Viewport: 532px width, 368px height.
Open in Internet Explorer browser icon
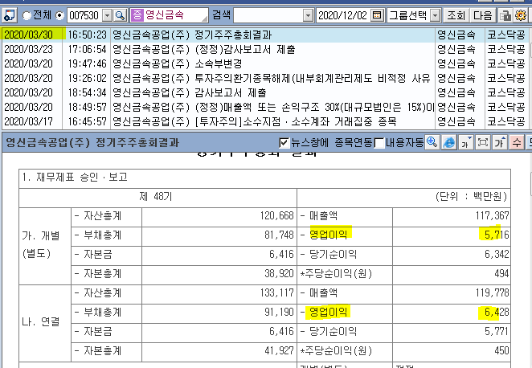[x=449, y=142]
